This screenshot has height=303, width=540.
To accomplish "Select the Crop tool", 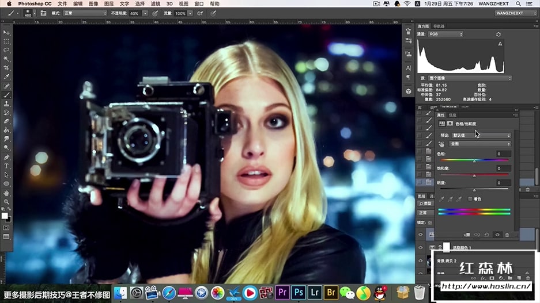I will (6, 68).
